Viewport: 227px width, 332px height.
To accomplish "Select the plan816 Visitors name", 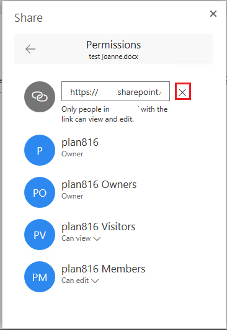I will coord(99,227).
